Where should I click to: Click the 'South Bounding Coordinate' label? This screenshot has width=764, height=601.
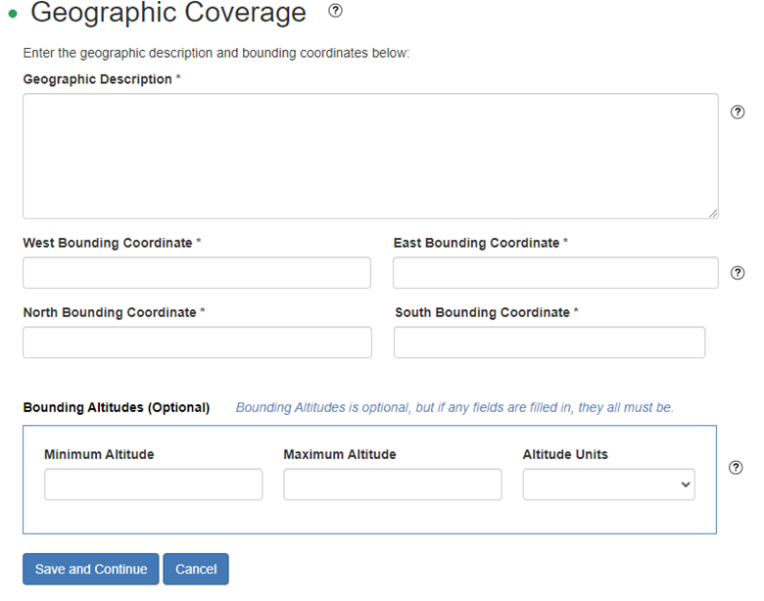pyautogui.click(x=482, y=312)
